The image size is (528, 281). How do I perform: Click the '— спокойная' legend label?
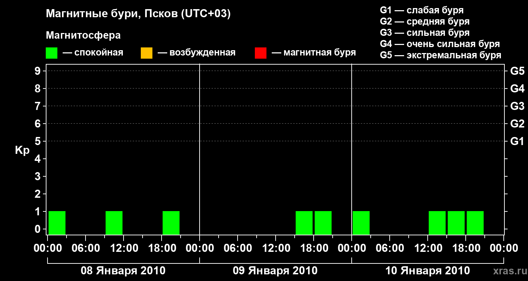tap(93, 53)
